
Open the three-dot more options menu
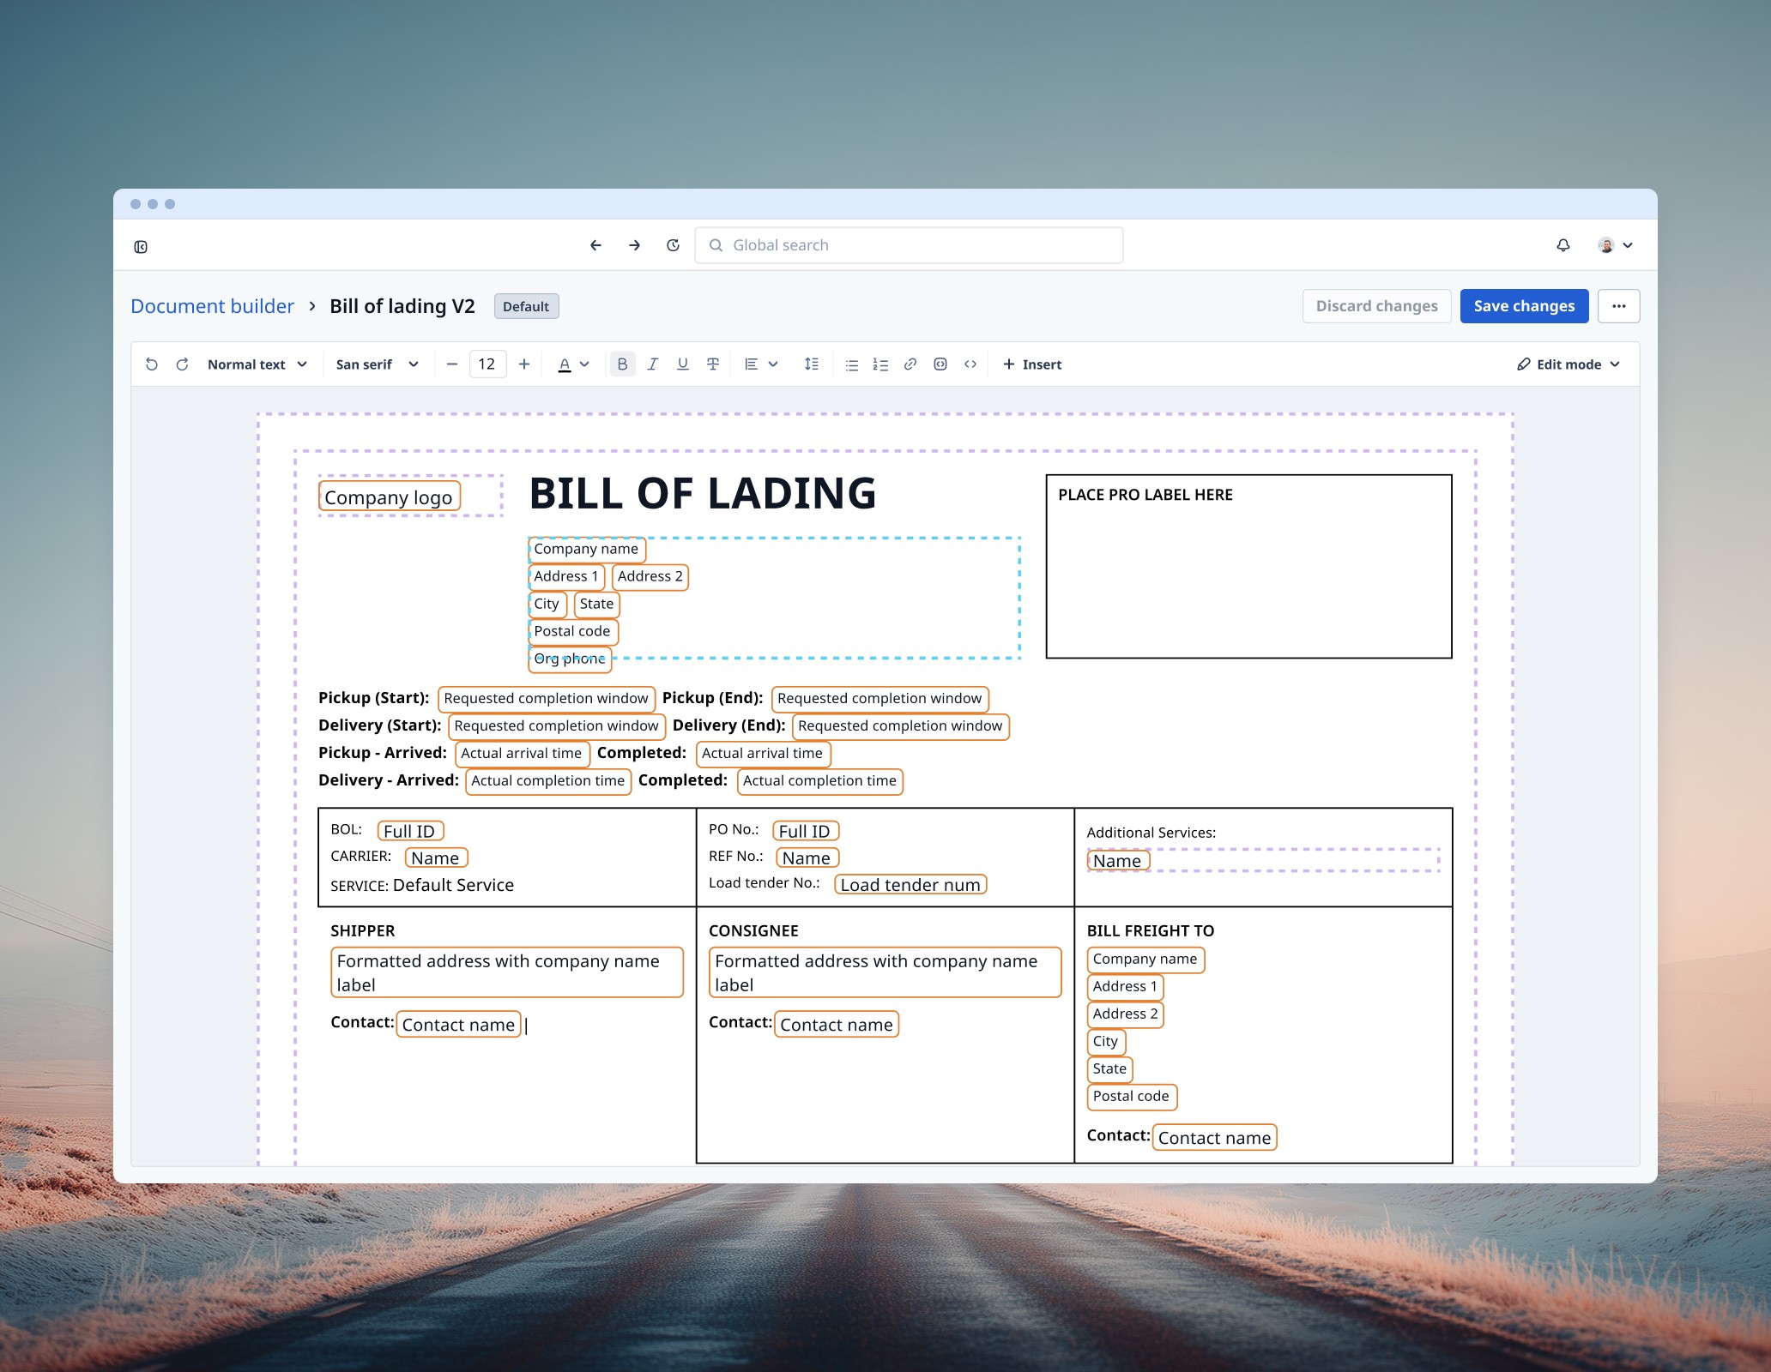click(1618, 306)
